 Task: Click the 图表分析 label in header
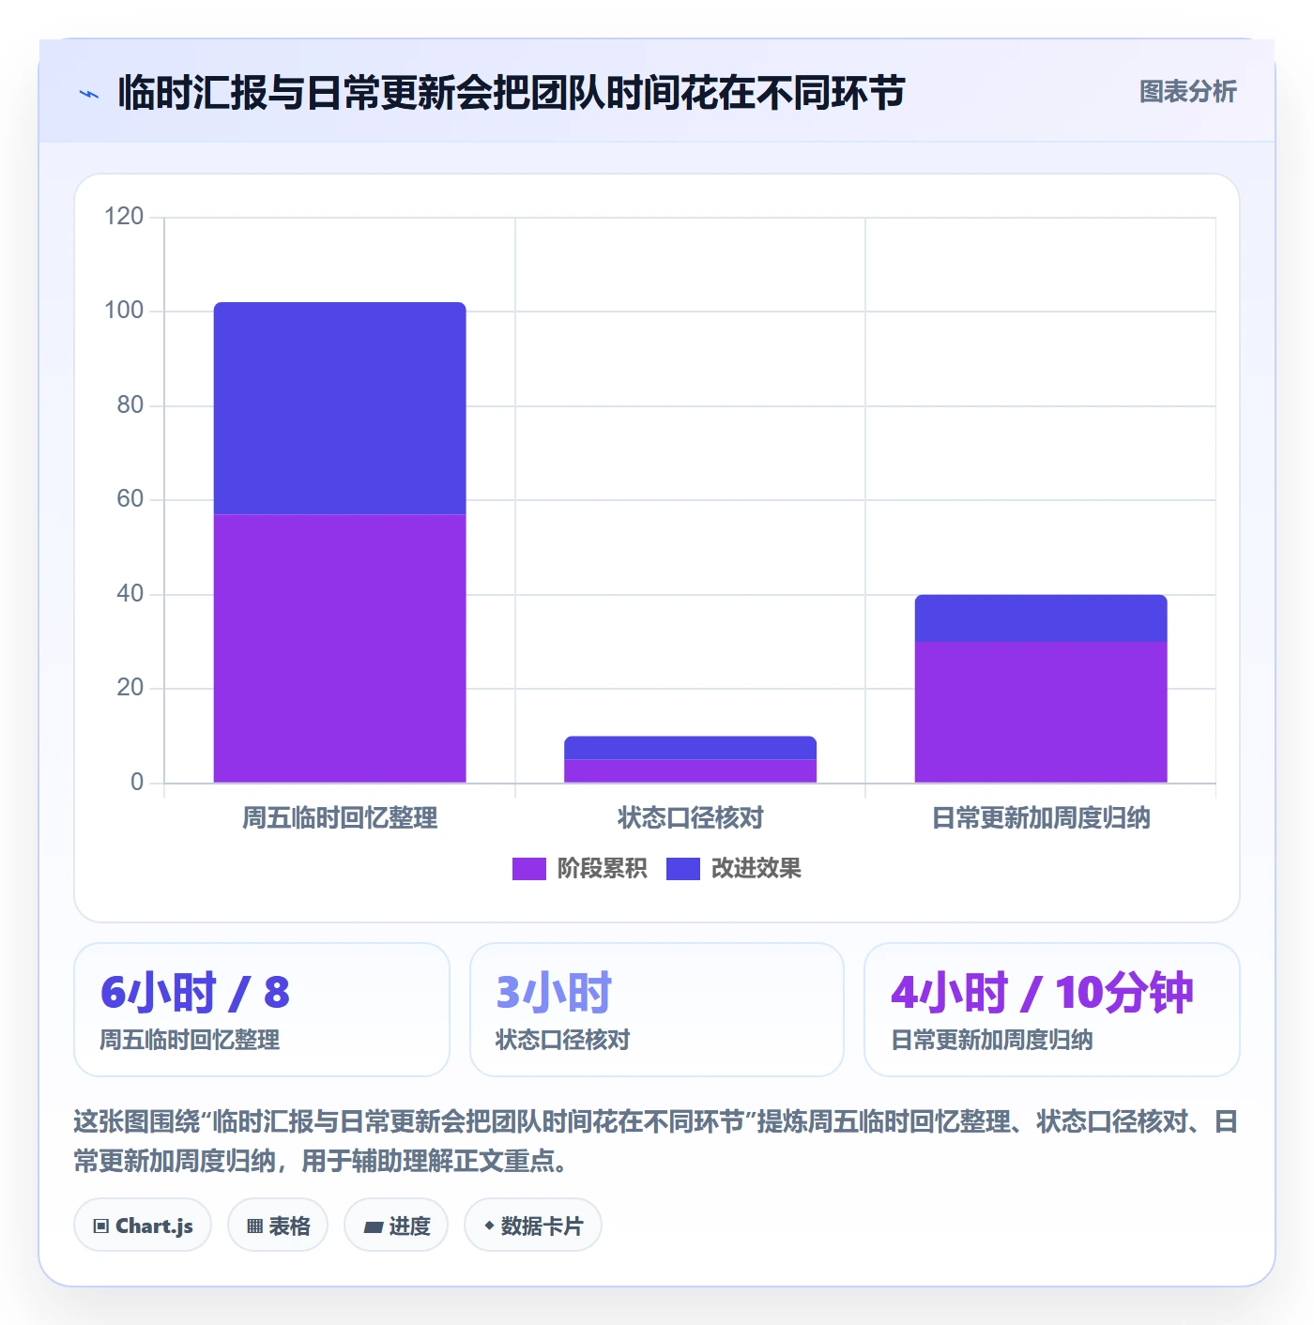(x=1187, y=92)
